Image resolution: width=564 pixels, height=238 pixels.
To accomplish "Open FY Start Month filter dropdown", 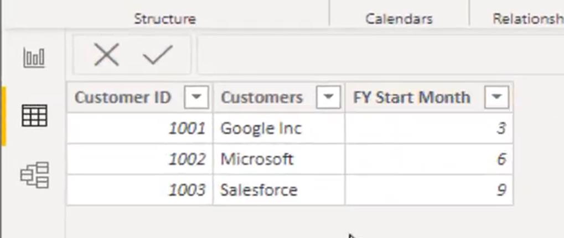I will pos(496,97).
